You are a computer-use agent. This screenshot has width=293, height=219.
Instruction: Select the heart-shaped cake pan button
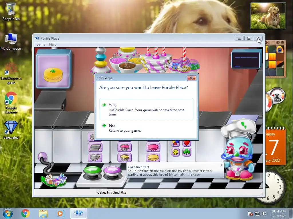coord(95,157)
